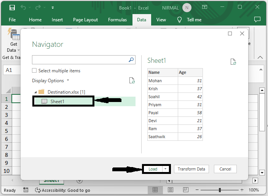Click the 100% zoom level

point(254,190)
